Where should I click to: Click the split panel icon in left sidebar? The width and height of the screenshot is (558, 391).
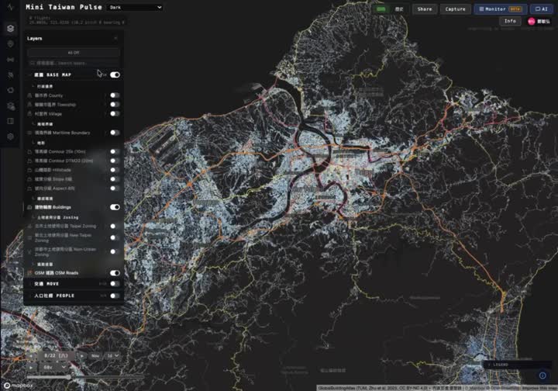click(10, 121)
